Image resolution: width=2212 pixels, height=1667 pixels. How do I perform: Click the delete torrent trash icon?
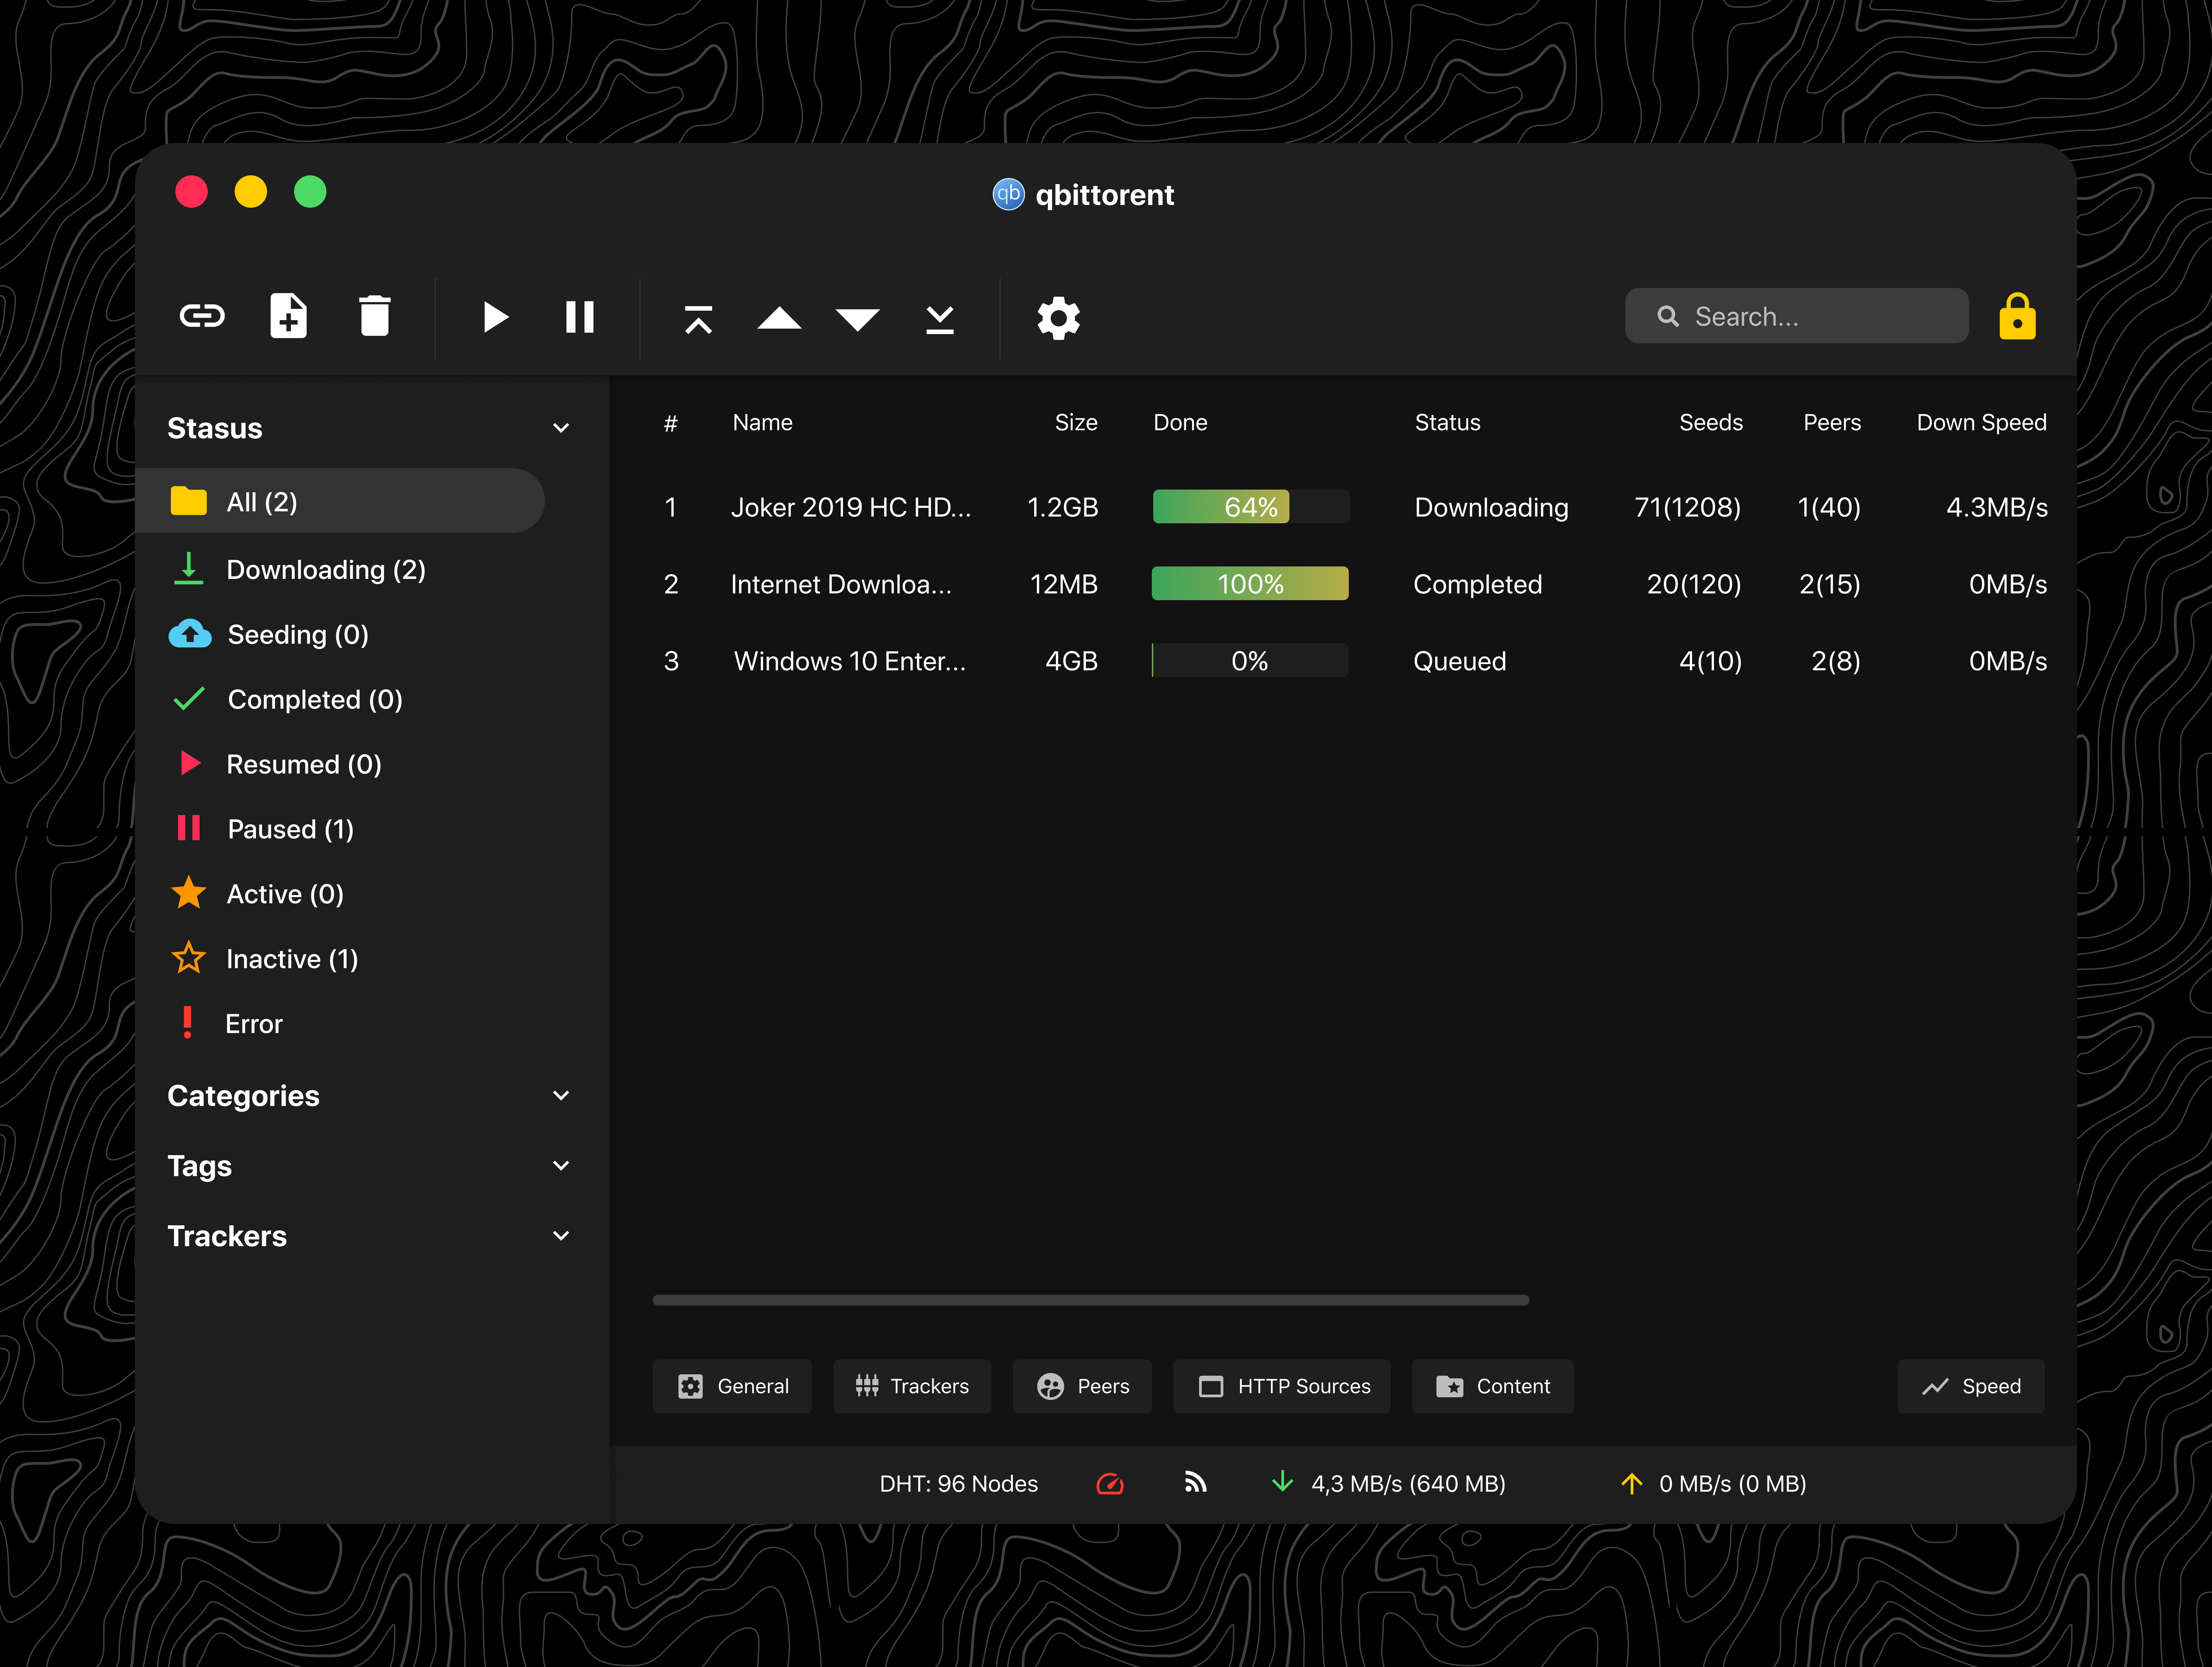pos(374,317)
